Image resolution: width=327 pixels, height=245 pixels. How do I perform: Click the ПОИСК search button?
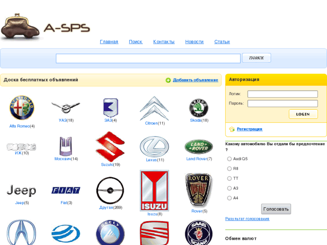(x=256, y=58)
